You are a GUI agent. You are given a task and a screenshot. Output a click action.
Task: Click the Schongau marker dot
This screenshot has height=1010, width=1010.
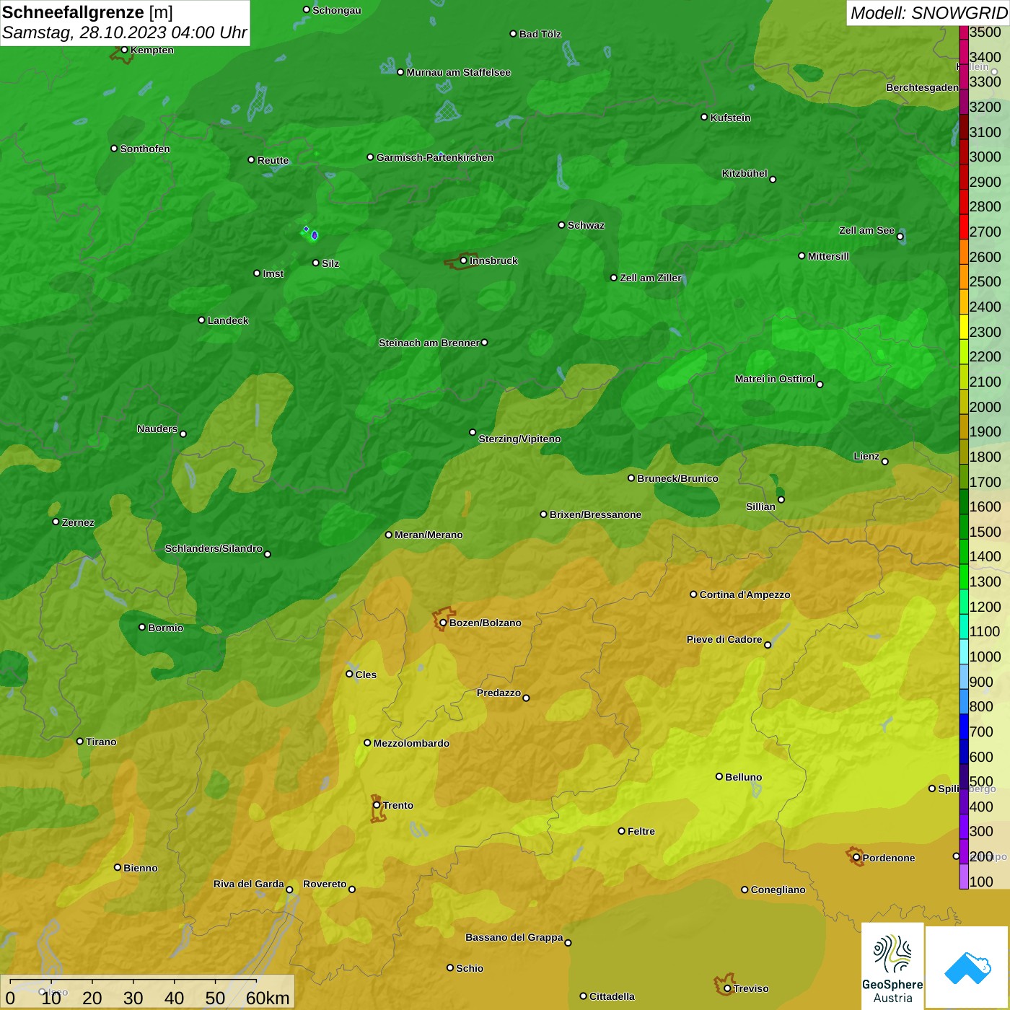307,10
